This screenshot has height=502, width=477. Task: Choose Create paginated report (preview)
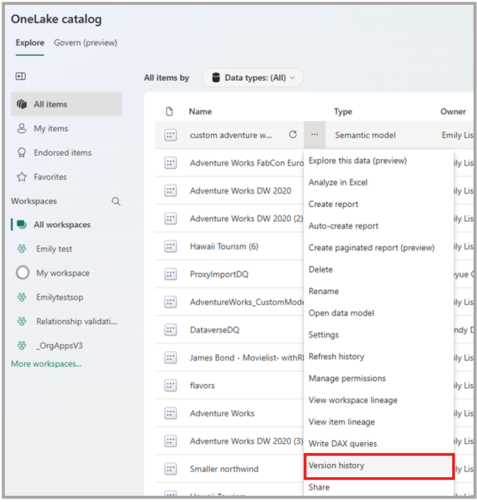tap(379, 247)
